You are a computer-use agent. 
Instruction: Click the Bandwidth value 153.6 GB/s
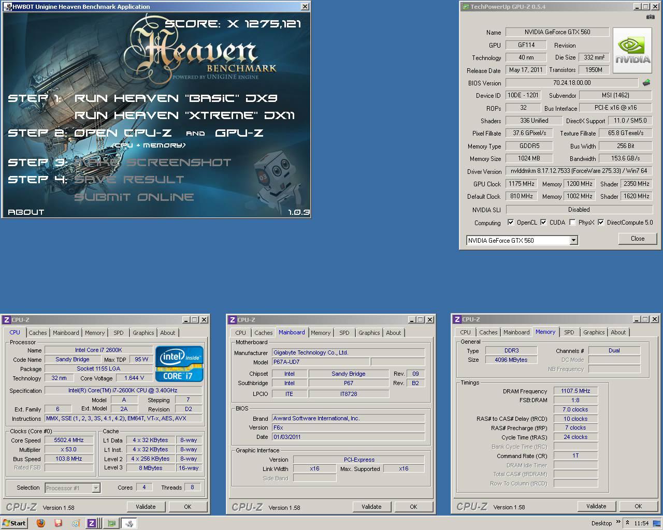pyautogui.click(x=626, y=158)
